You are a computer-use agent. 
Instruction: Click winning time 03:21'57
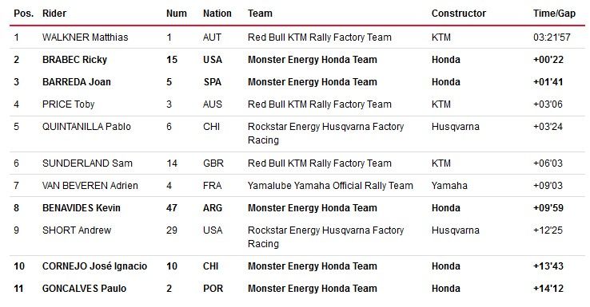[552, 37]
